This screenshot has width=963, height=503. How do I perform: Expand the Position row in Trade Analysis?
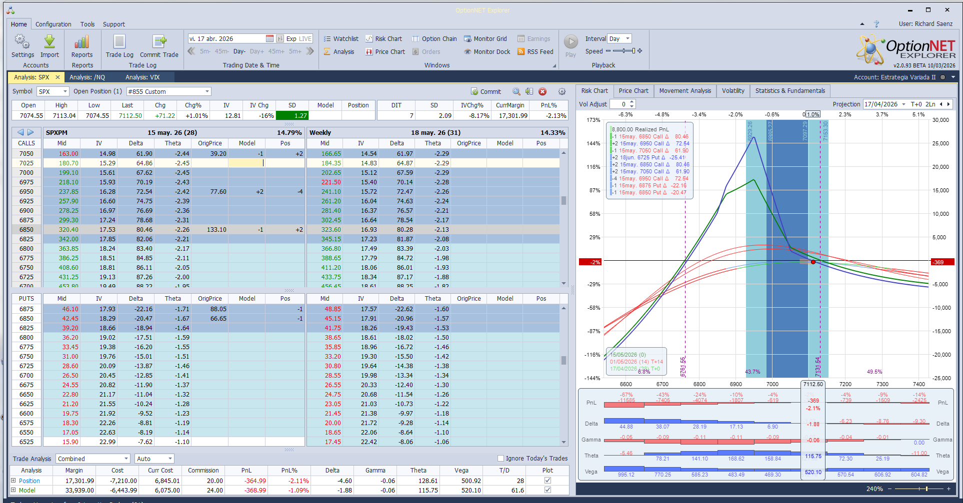tap(13, 481)
